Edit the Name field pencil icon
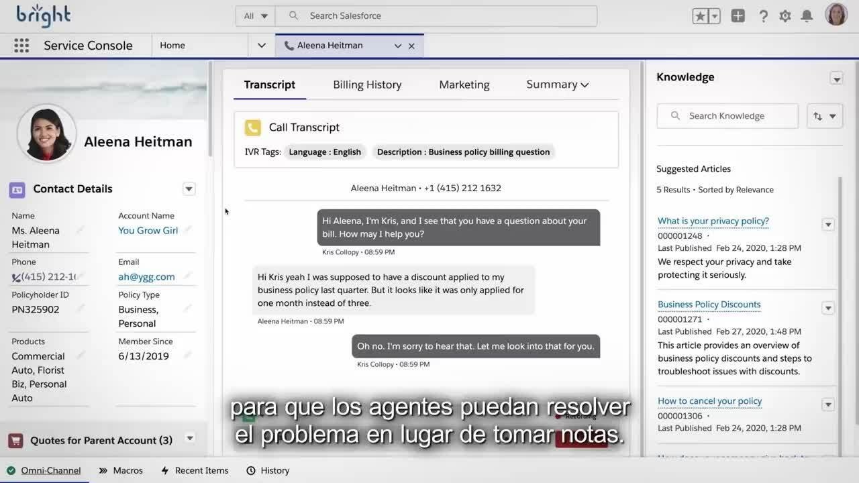 (x=81, y=230)
